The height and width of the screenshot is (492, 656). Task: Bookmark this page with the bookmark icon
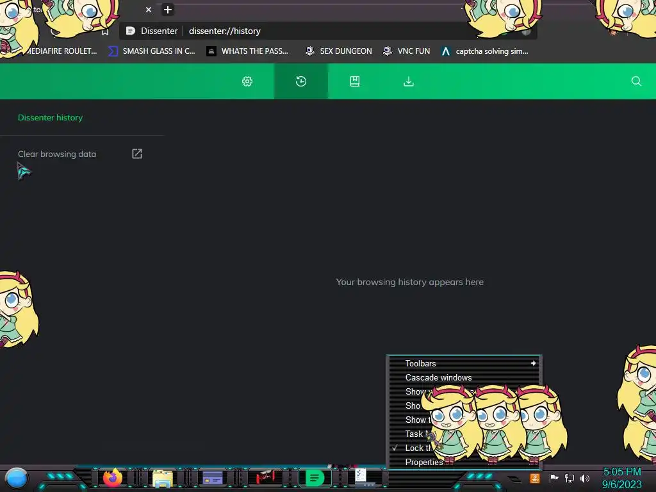(x=105, y=32)
